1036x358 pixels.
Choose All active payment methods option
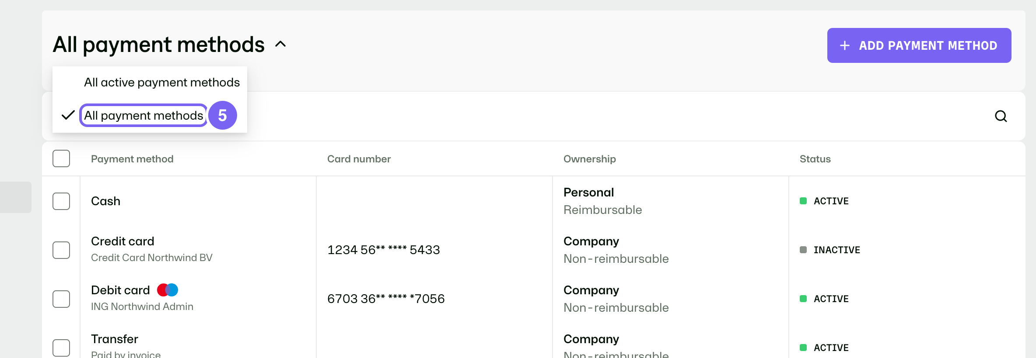coord(162,83)
